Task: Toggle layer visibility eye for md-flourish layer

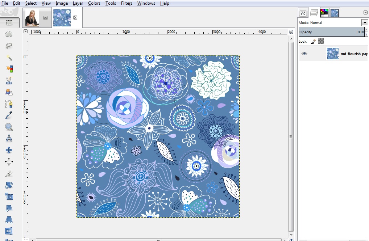Action: coord(304,54)
